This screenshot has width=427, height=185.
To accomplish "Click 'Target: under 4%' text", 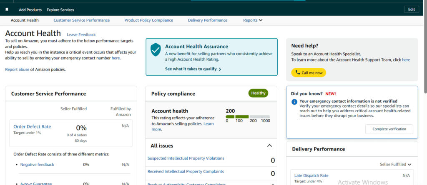I will click(x=308, y=181).
